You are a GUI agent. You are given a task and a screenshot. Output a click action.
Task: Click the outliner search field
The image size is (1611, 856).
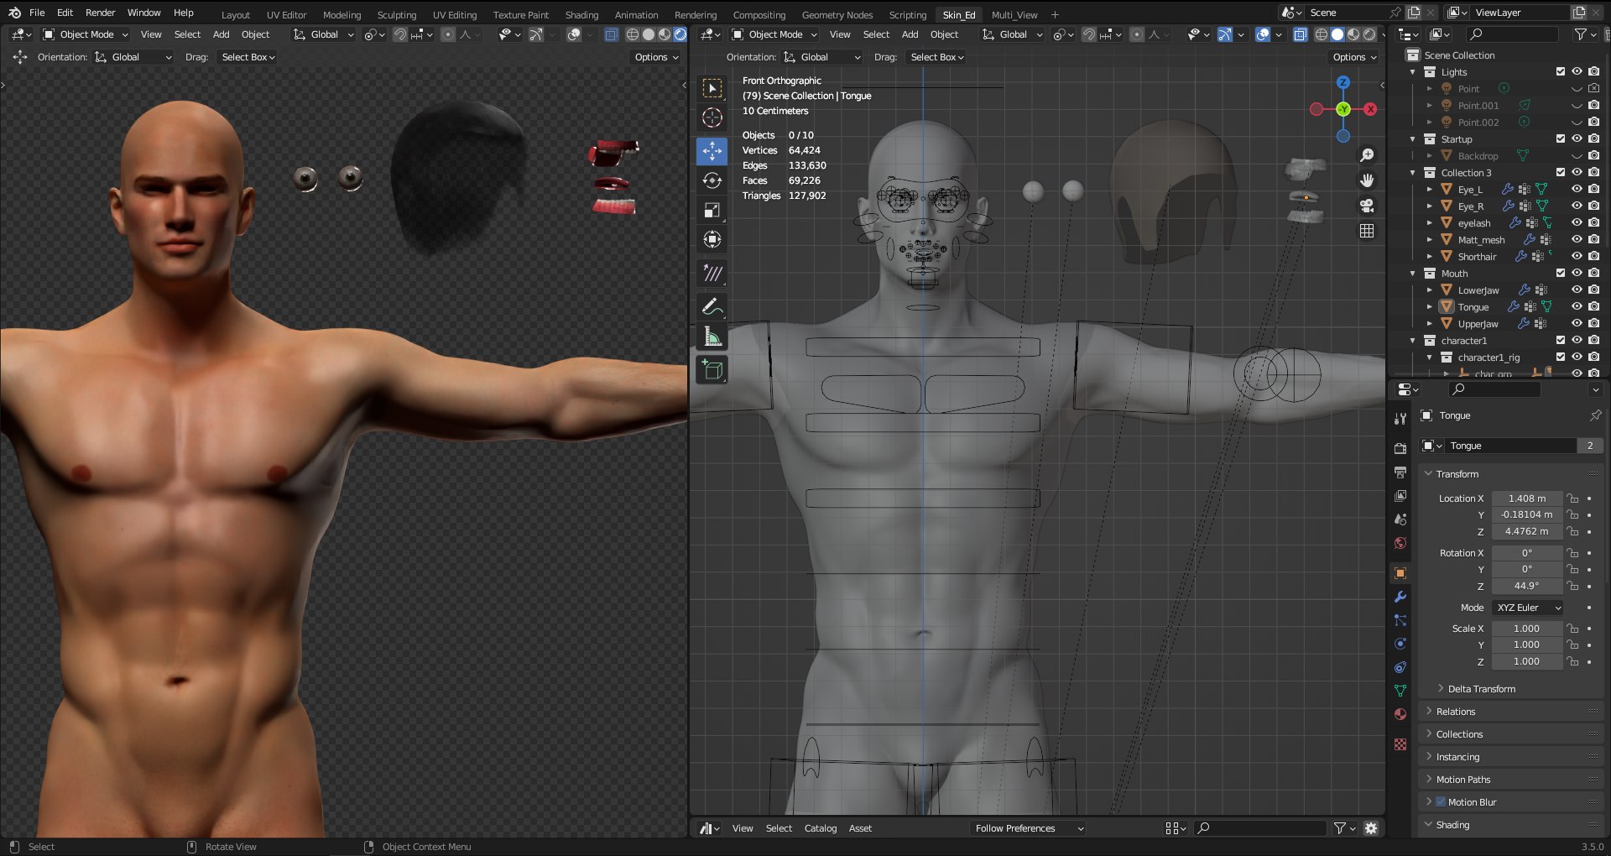[x=1513, y=34]
